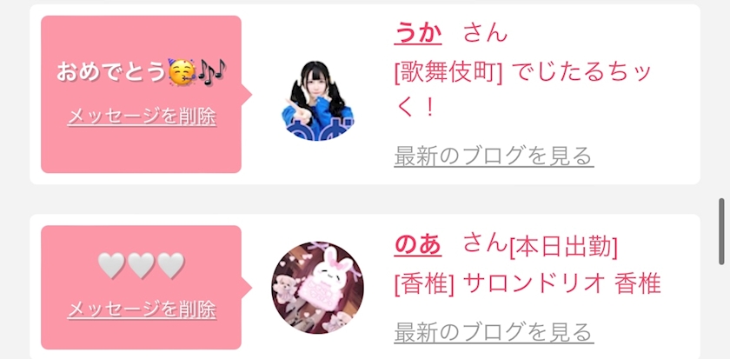Click the 歌舞伎町 area tag
The image size is (730, 359).
click(448, 75)
